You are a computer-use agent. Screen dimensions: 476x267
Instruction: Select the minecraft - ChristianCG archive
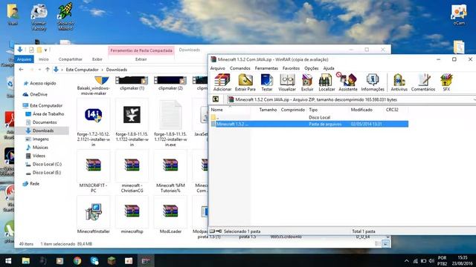[x=132, y=172]
